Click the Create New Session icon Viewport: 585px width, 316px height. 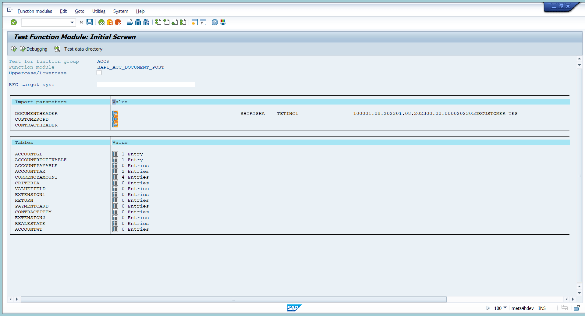[195, 22]
